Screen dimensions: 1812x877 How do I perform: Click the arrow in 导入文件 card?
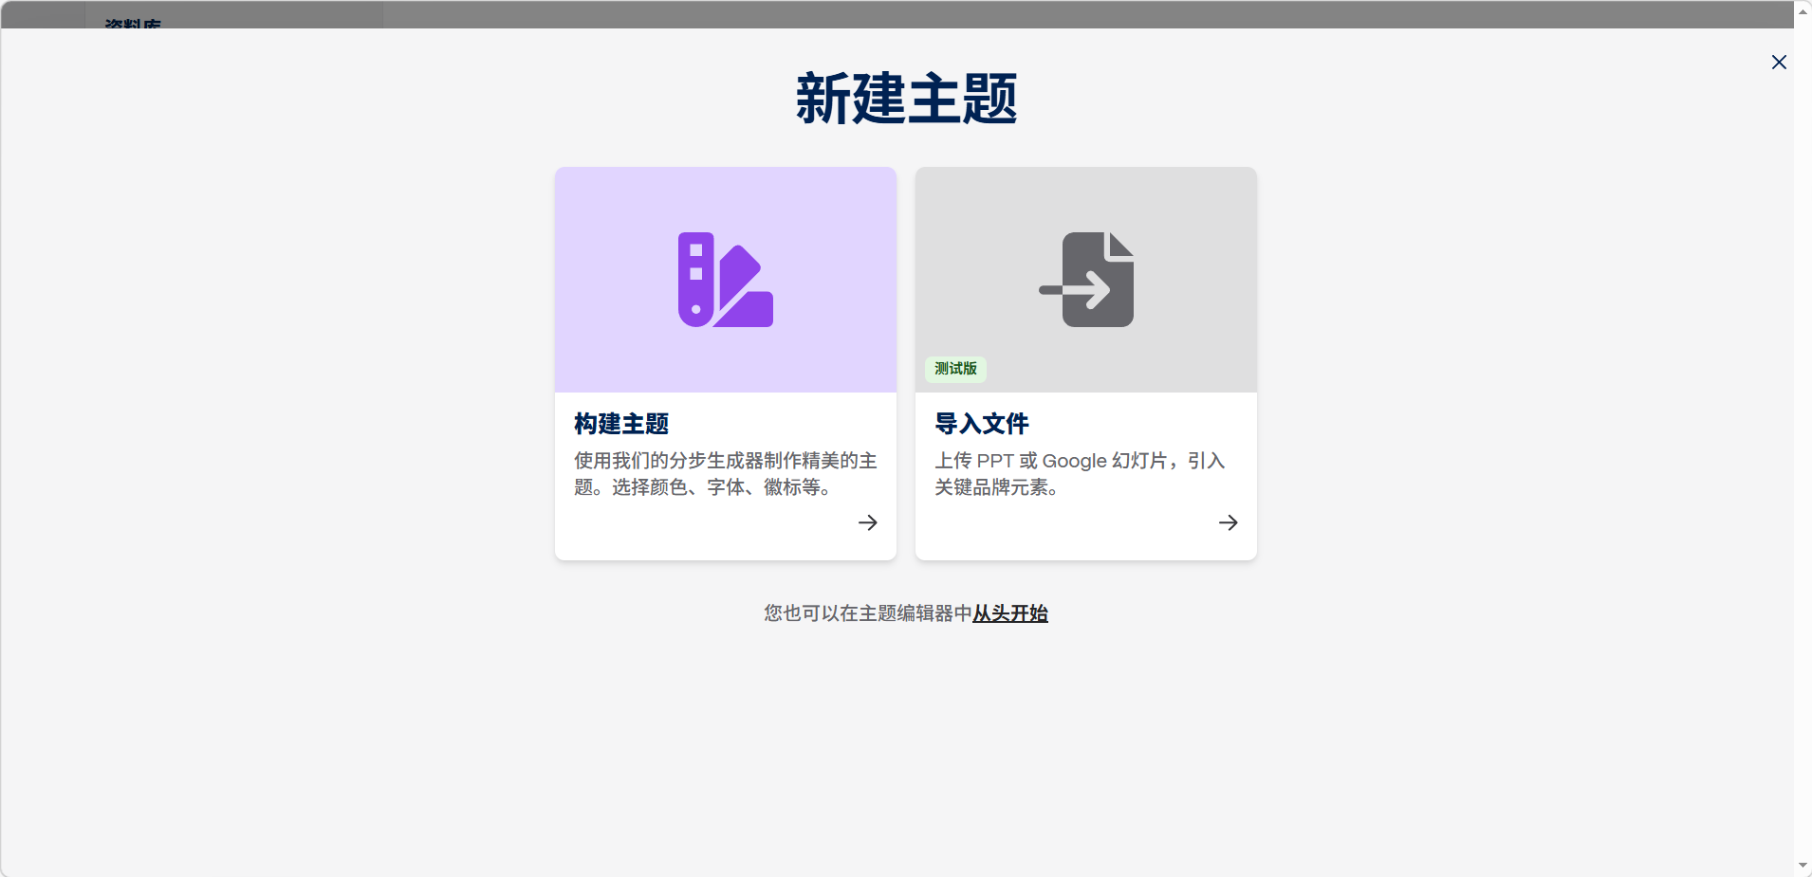pos(1228,522)
